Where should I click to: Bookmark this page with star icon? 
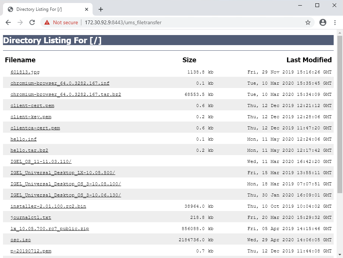pos(308,22)
